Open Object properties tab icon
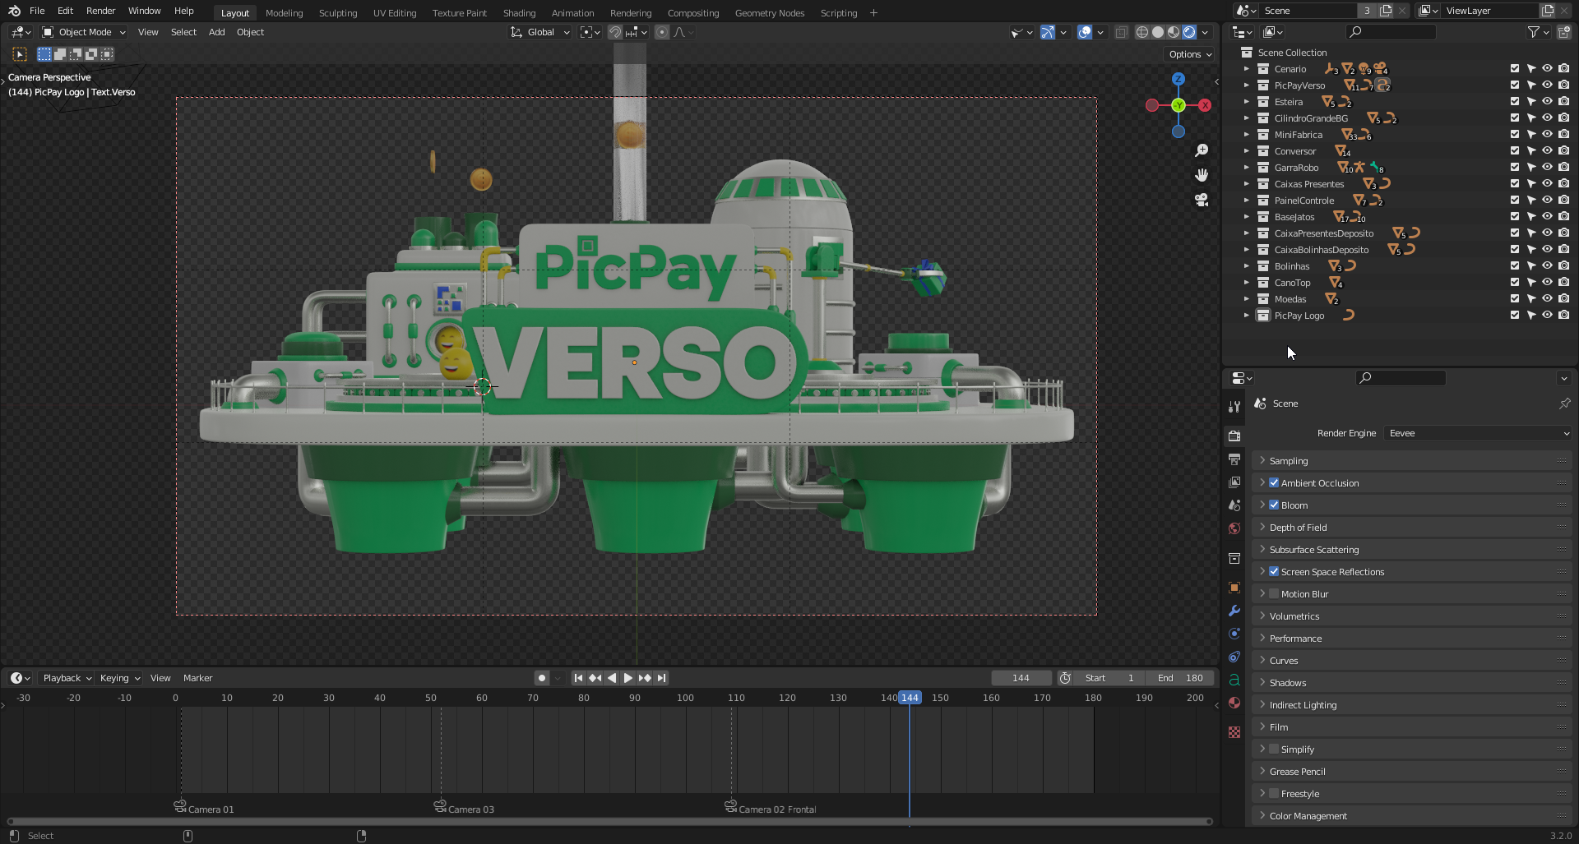The height and width of the screenshot is (844, 1579). pos(1234,588)
